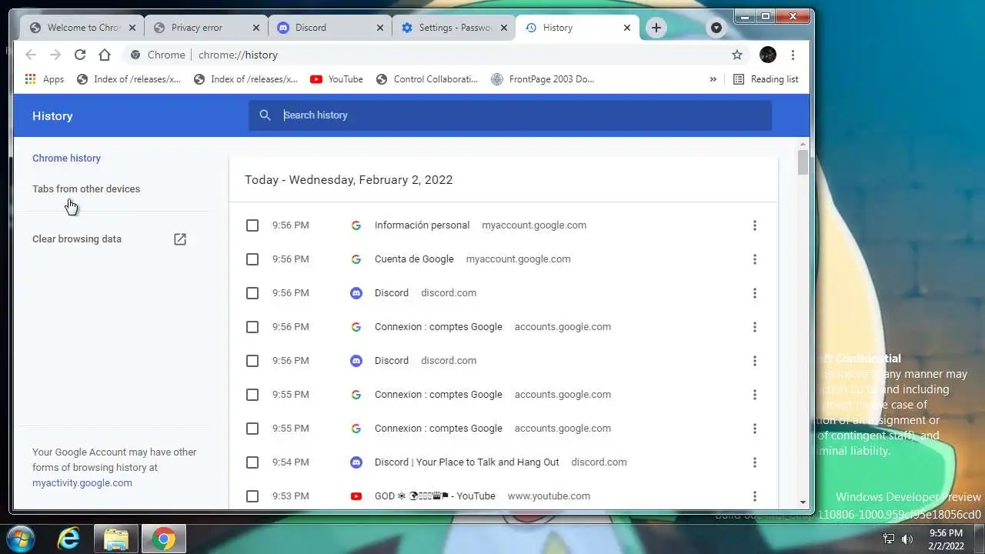Open the Reading list panel

[x=766, y=78]
